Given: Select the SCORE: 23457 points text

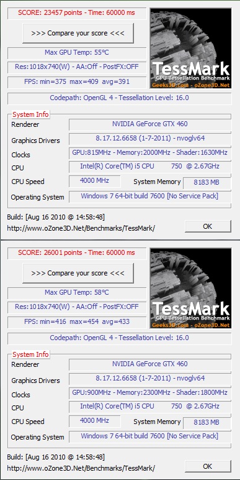Looking at the screenshot, I should tap(50, 13).
